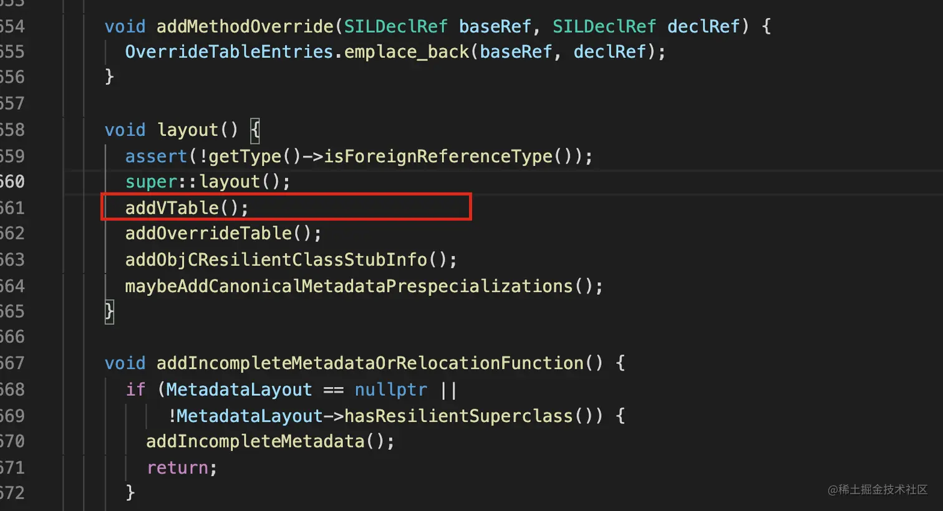Screen dimensions: 943x511
Task: Click the super::layout() call
Action: pyautogui.click(x=208, y=181)
